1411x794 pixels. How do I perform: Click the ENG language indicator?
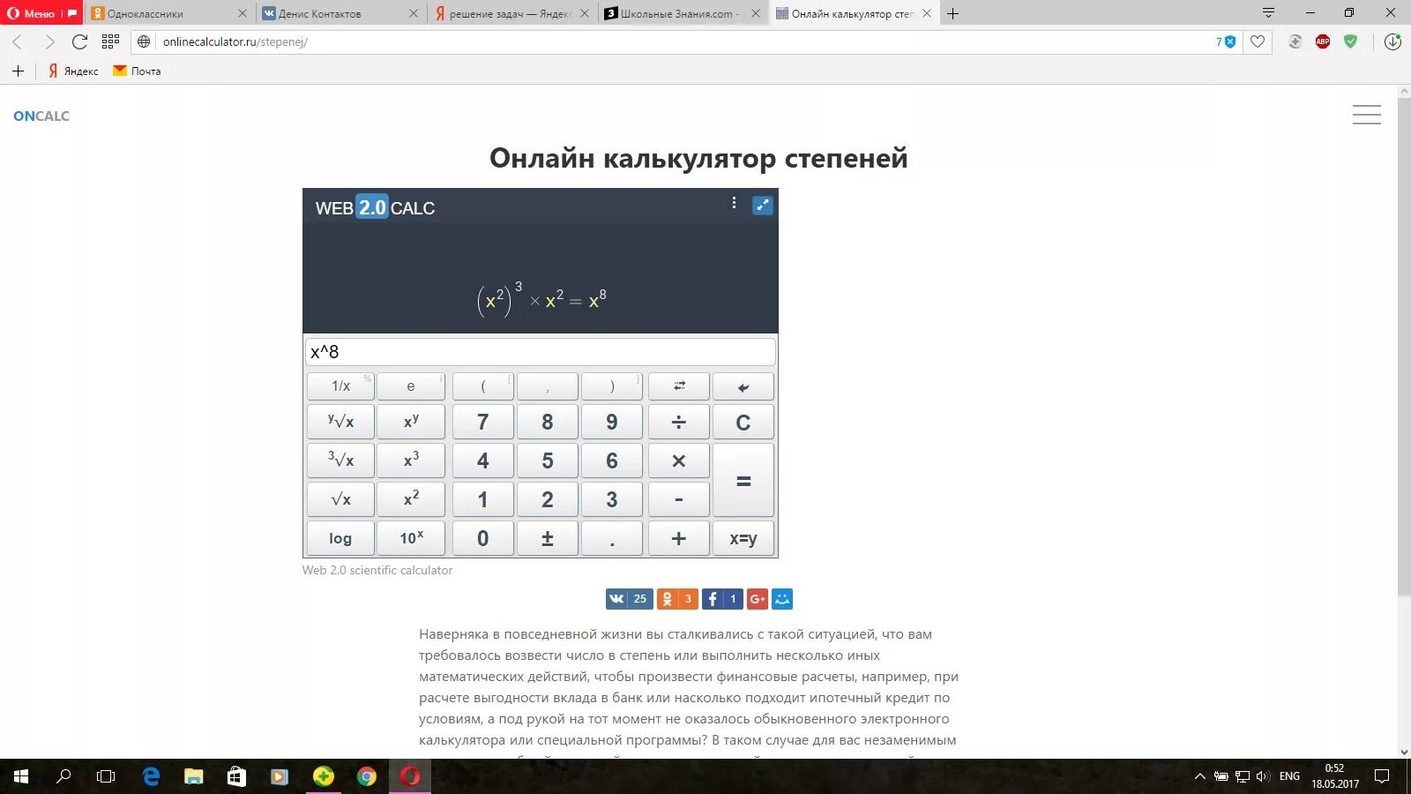coord(1289,776)
